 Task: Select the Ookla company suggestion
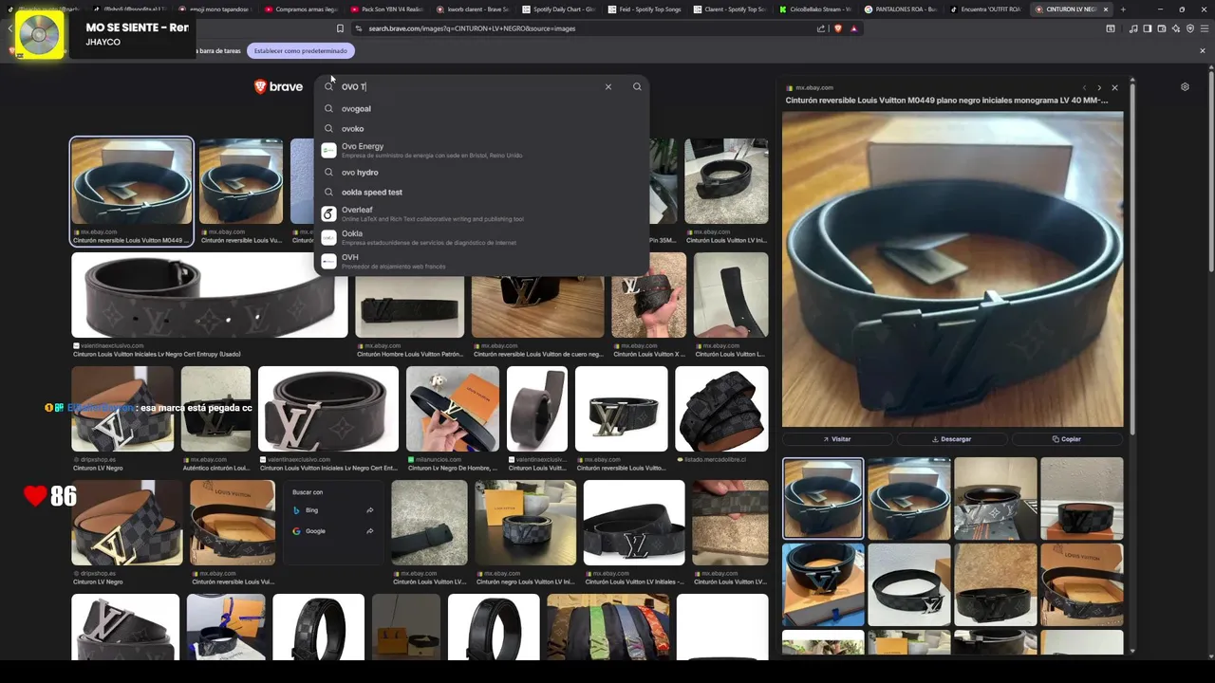pyautogui.click(x=482, y=237)
